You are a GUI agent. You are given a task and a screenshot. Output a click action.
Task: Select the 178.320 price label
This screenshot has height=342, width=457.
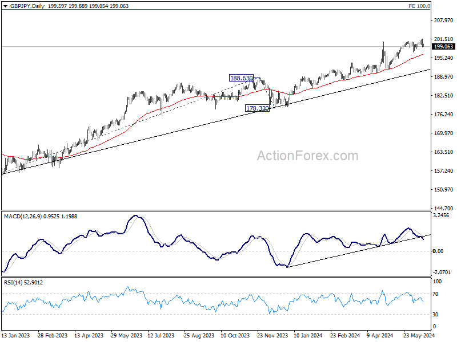coord(258,108)
